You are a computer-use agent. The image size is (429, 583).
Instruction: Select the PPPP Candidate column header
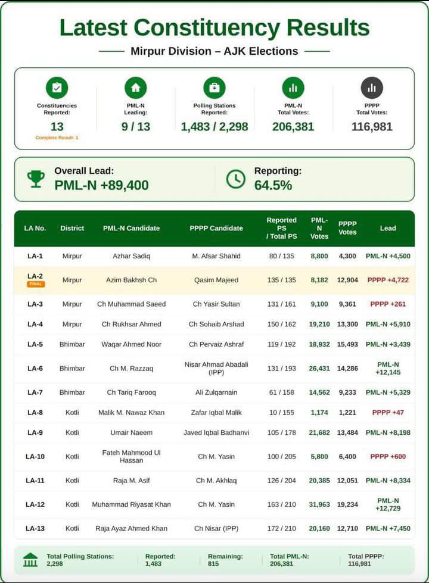(216, 228)
